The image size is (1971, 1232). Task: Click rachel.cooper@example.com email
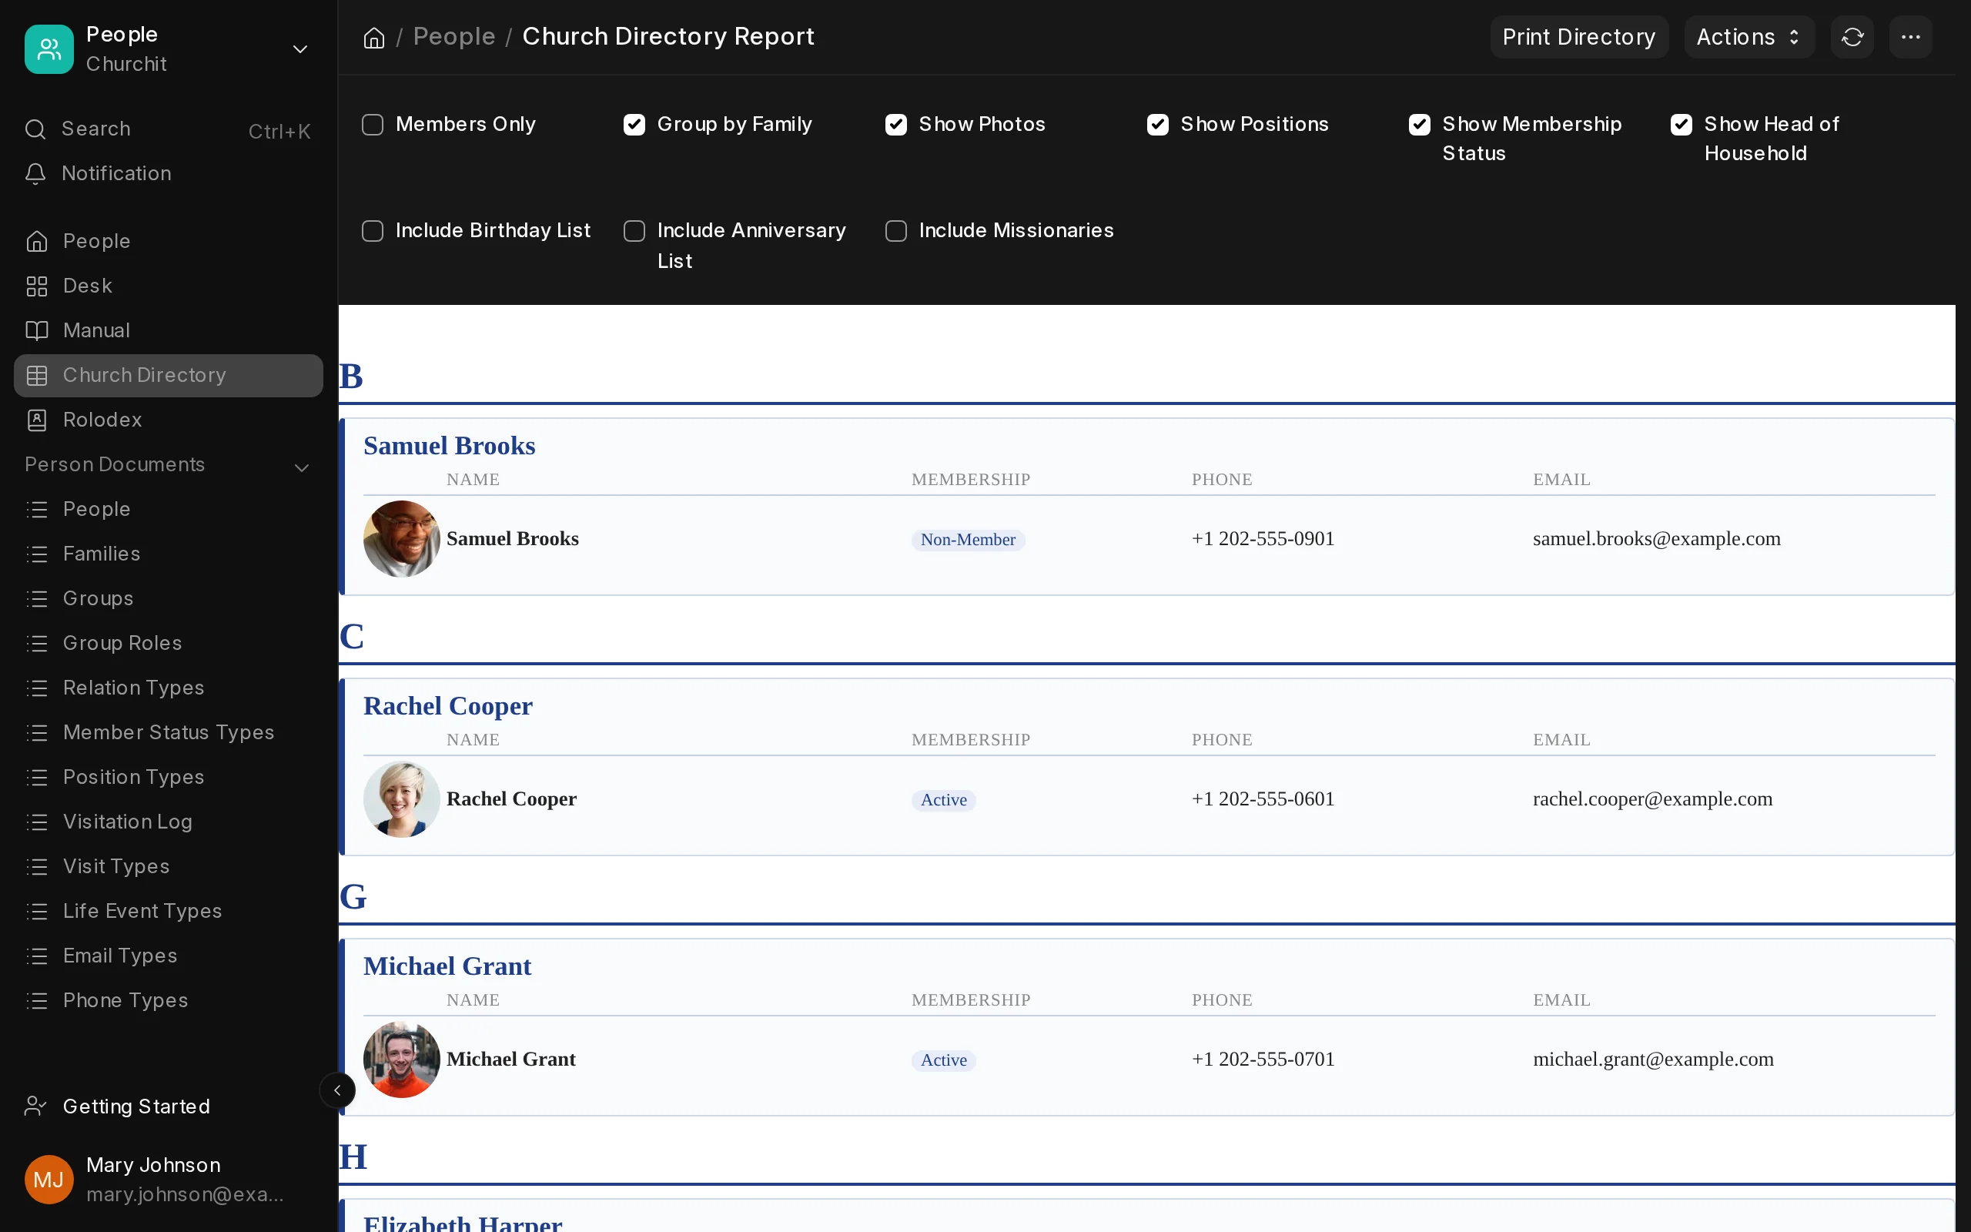[1652, 799]
